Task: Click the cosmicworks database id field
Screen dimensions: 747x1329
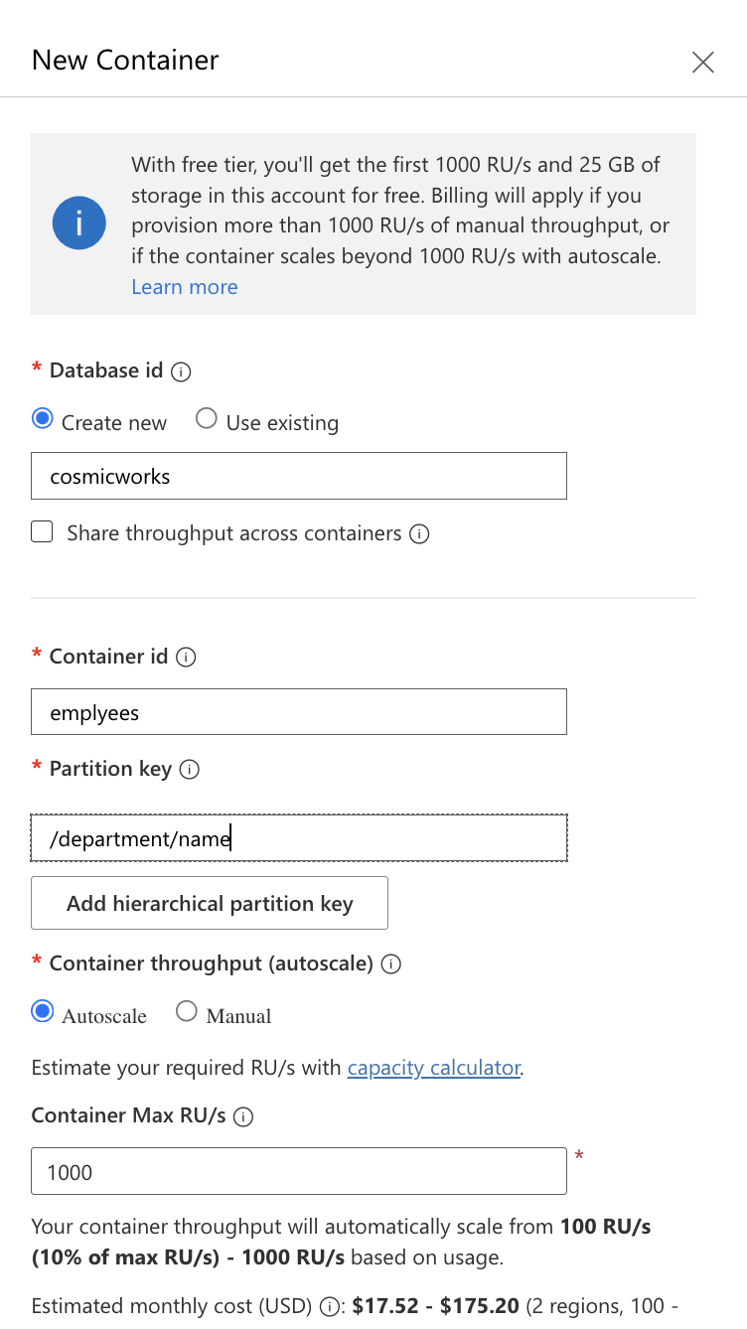Action: tap(299, 476)
